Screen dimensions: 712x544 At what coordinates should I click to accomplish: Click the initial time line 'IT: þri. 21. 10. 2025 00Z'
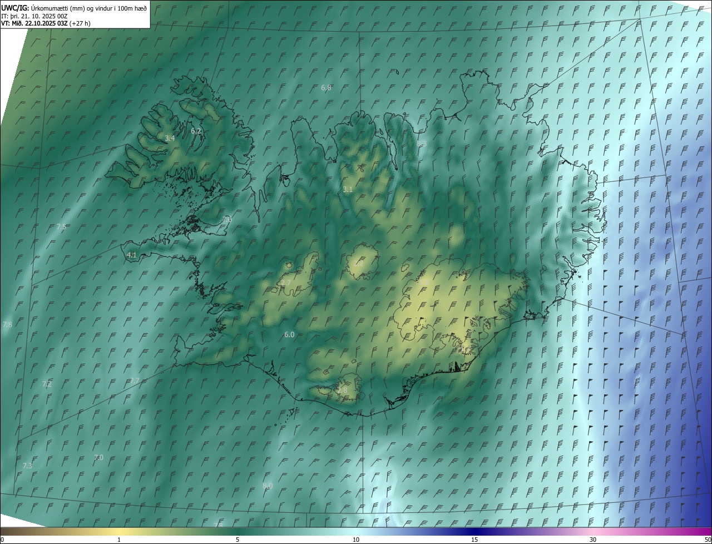tap(34, 16)
